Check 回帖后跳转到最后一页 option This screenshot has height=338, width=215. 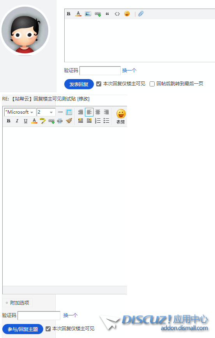point(152,84)
